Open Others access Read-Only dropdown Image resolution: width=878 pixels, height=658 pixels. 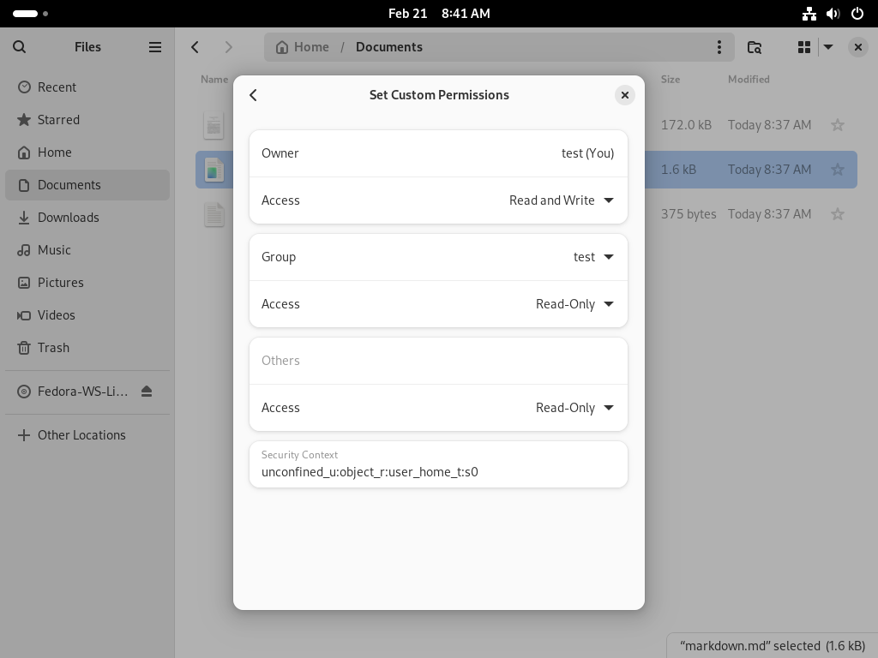(574, 408)
